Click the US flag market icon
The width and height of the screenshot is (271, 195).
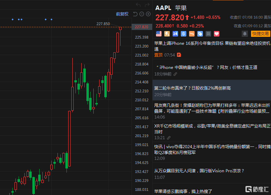(159, 34)
